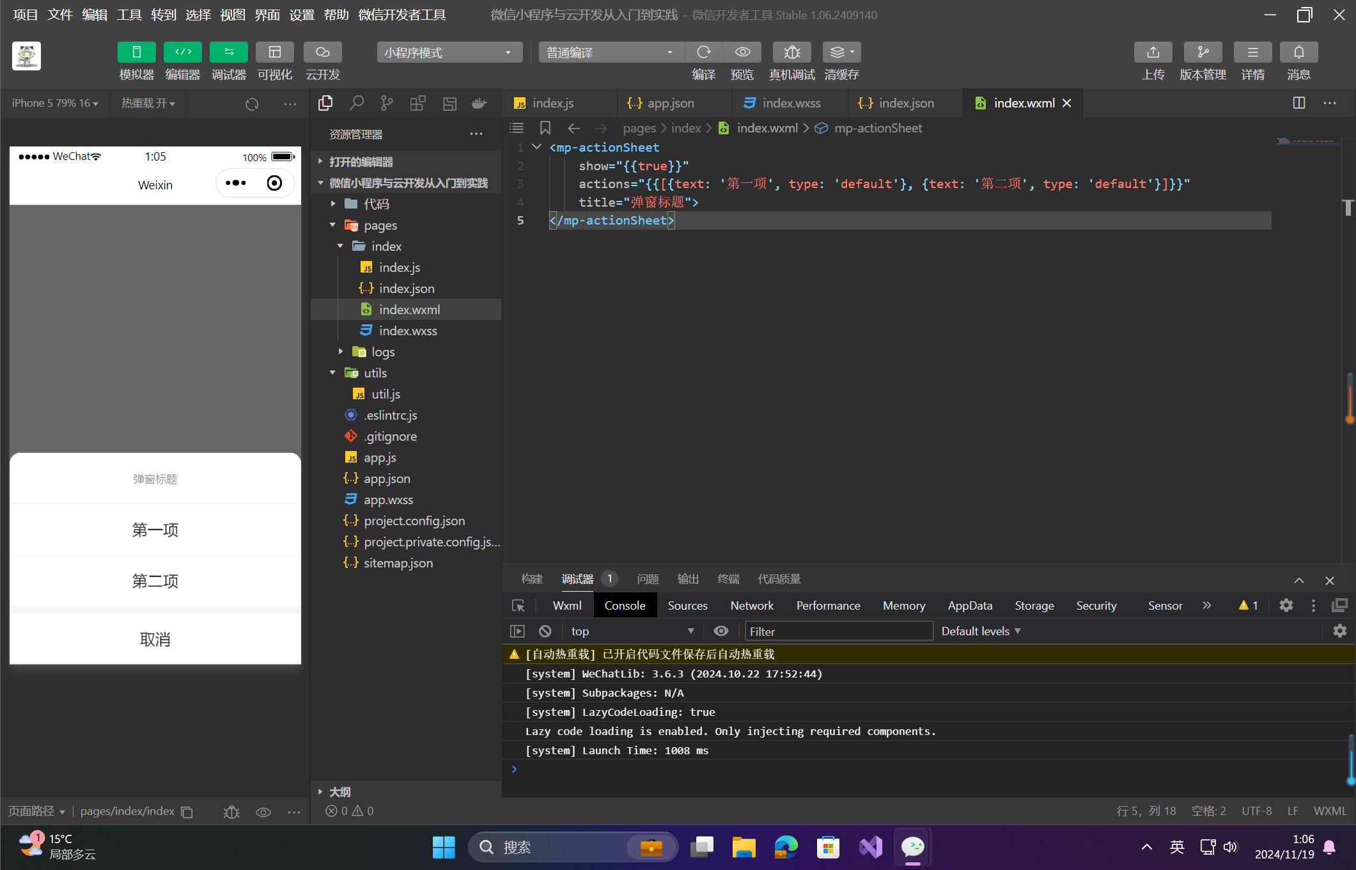The height and width of the screenshot is (870, 1356).
Task: Click the split editor icon
Action: tap(1298, 103)
